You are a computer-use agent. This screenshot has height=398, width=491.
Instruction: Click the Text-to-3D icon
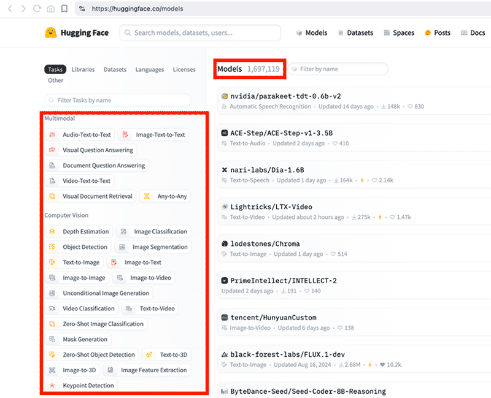point(149,354)
